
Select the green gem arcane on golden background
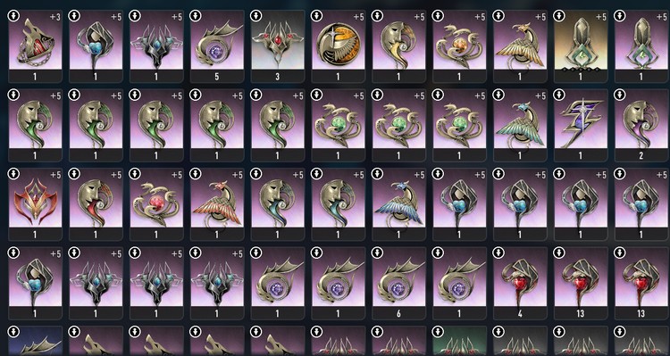pos(581,46)
